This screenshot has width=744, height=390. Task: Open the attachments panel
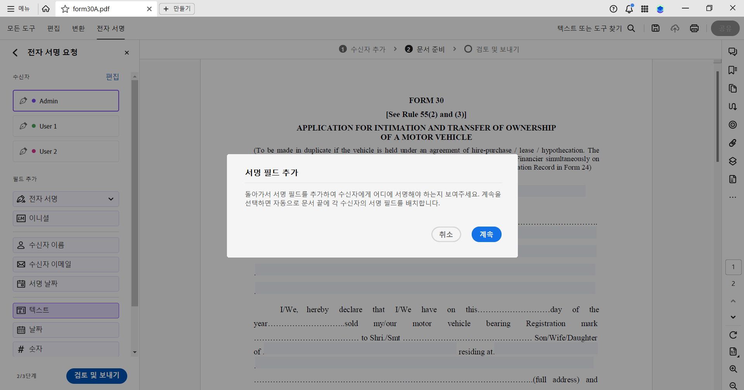point(733,143)
